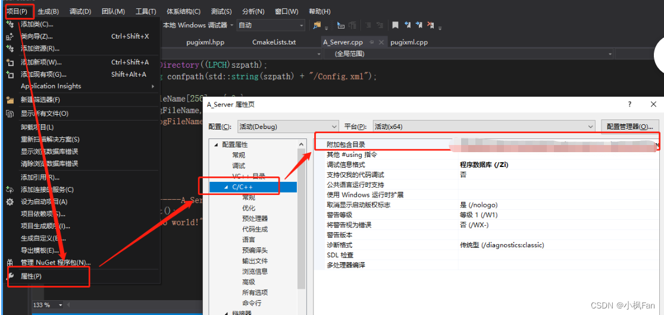Click the 附加包含目录 property row
Screen dimensions: 664x315
[x=487, y=144]
